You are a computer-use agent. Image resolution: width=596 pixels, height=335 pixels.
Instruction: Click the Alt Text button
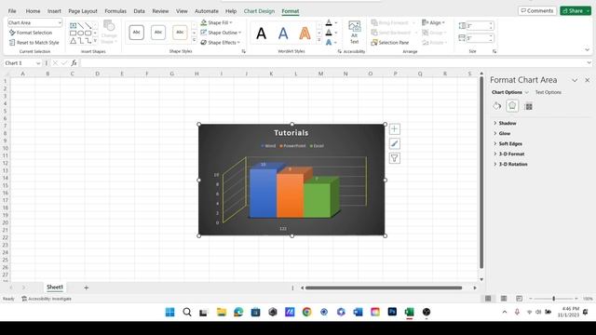coord(354,33)
